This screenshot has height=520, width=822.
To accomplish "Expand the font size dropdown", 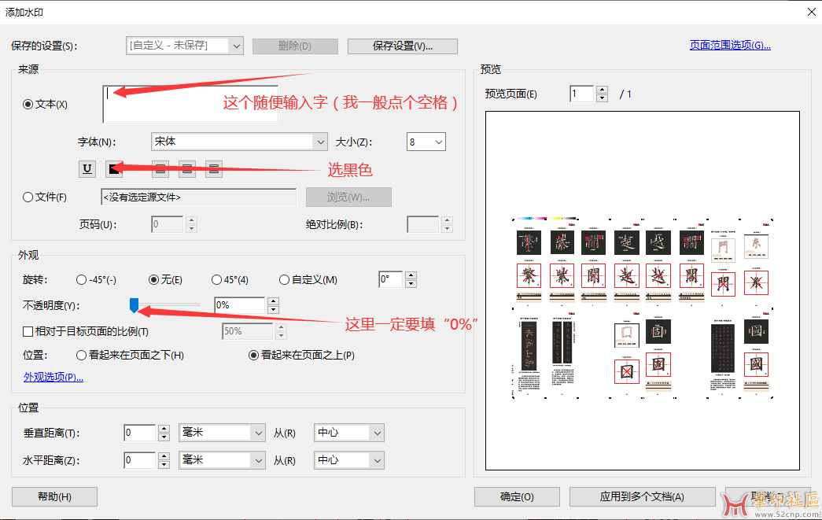I will click(x=426, y=142).
